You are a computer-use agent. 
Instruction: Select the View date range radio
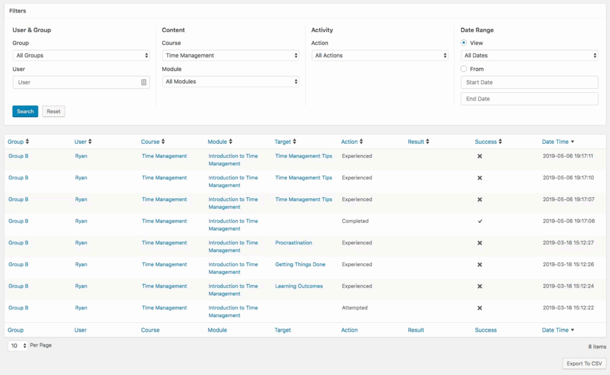pyautogui.click(x=464, y=43)
